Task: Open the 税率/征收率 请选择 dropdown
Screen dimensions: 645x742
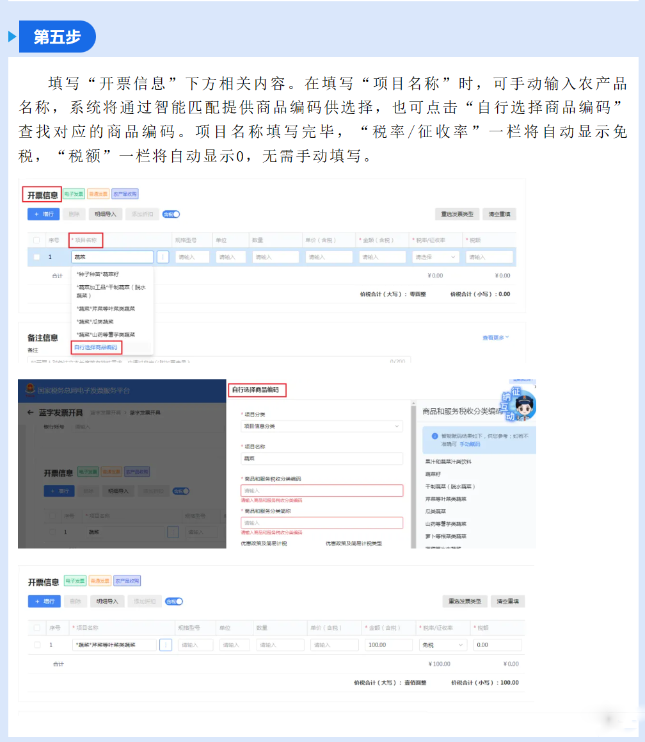Action: point(436,257)
